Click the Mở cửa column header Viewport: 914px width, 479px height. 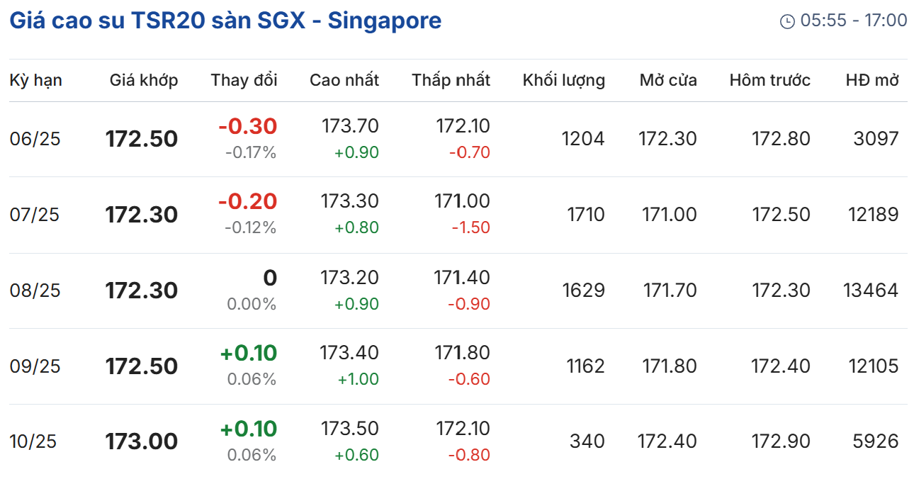(667, 80)
